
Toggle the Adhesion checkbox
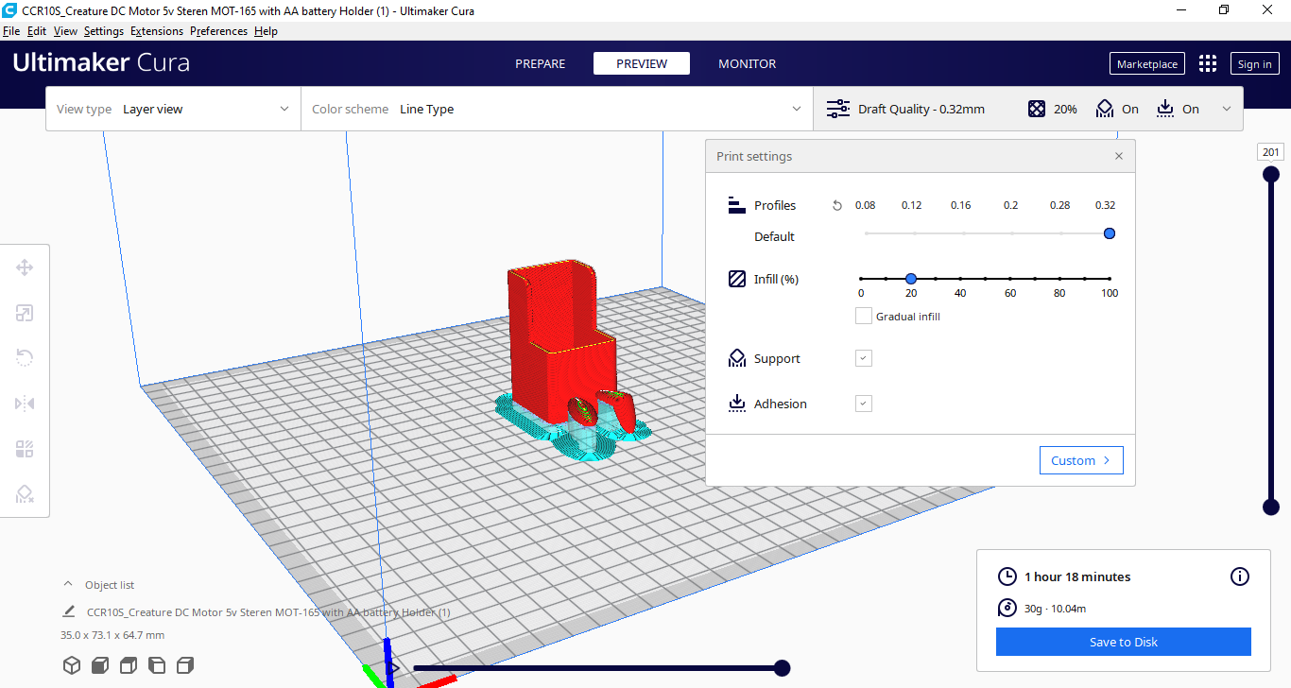click(863, 404)
